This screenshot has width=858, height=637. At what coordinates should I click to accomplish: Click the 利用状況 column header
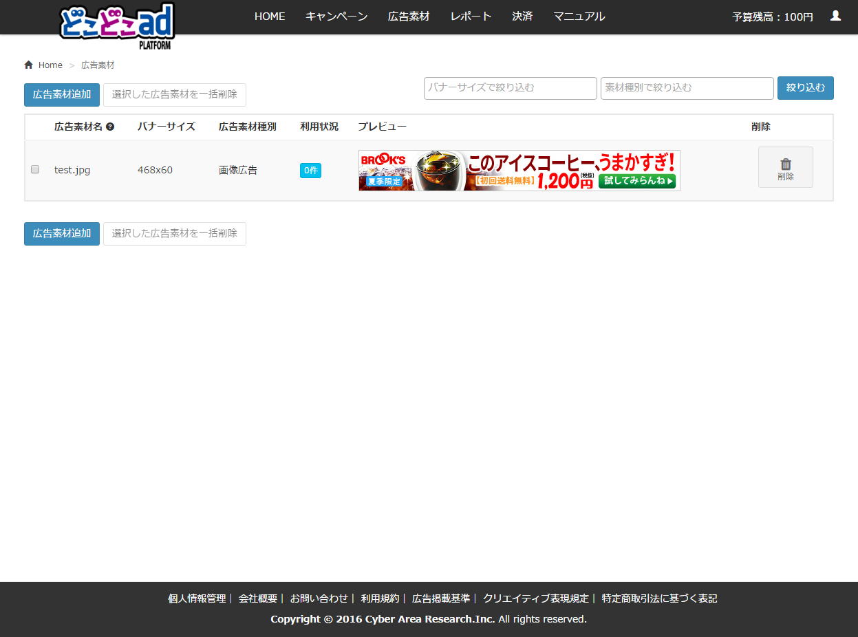click(319, 127)
